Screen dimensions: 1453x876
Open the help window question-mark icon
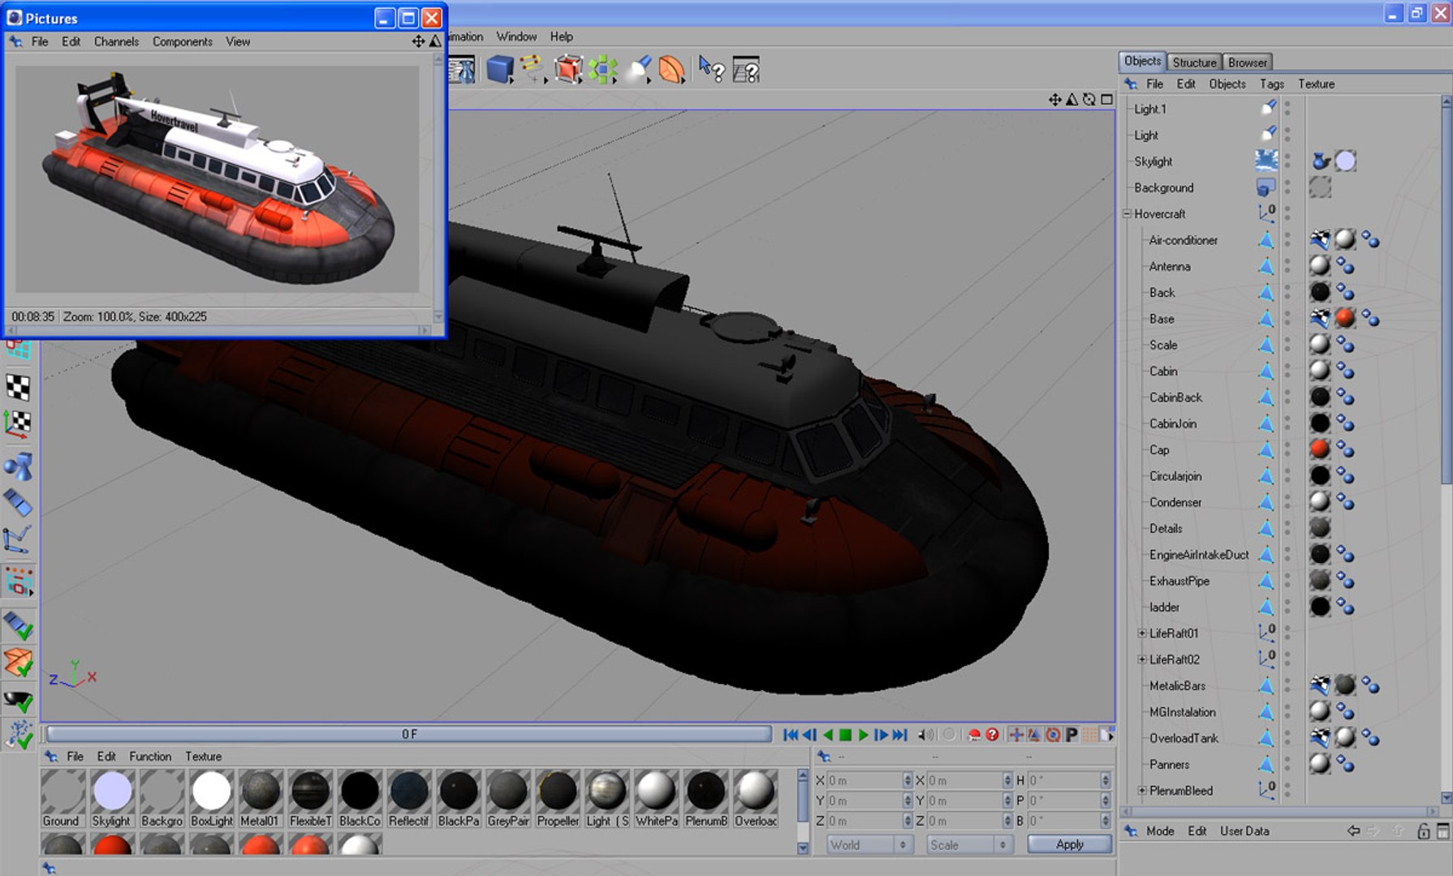tap(746, 70)
